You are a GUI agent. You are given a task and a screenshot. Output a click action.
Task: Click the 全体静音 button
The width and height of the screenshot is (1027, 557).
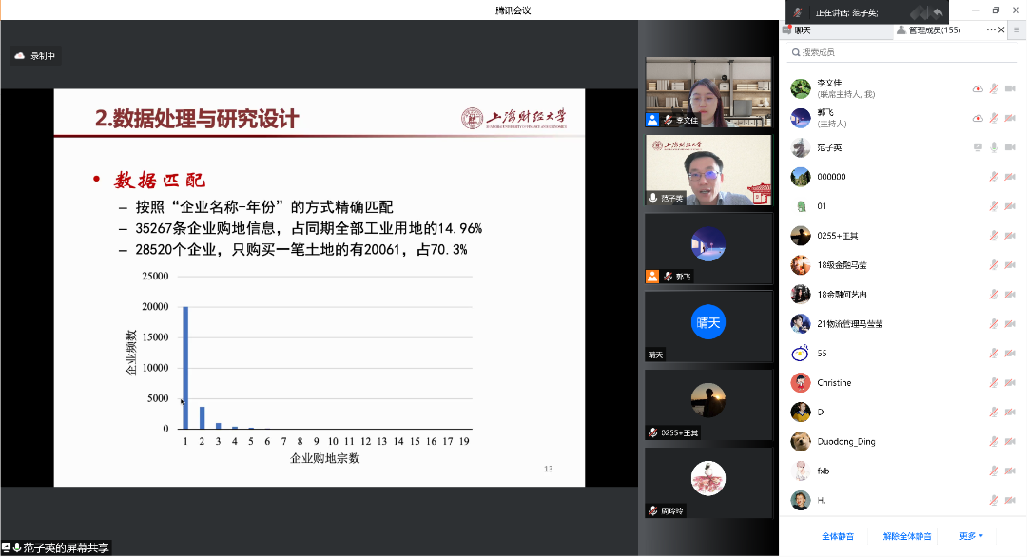[838, 536]
